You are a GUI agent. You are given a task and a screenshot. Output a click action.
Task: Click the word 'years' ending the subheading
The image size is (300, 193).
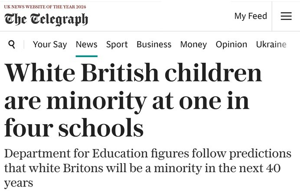coord(19,183)
